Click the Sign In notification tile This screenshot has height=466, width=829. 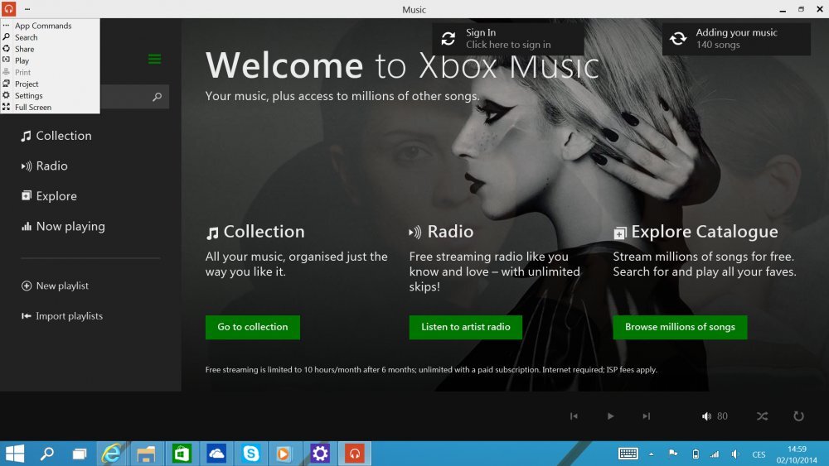click(508, 38)
